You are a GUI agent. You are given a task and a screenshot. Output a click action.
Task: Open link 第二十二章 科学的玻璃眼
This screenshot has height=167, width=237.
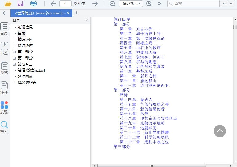(144, 137)
